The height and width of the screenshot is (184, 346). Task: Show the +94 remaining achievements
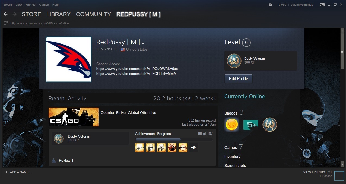pyautogui.click(x=194, y=148)
